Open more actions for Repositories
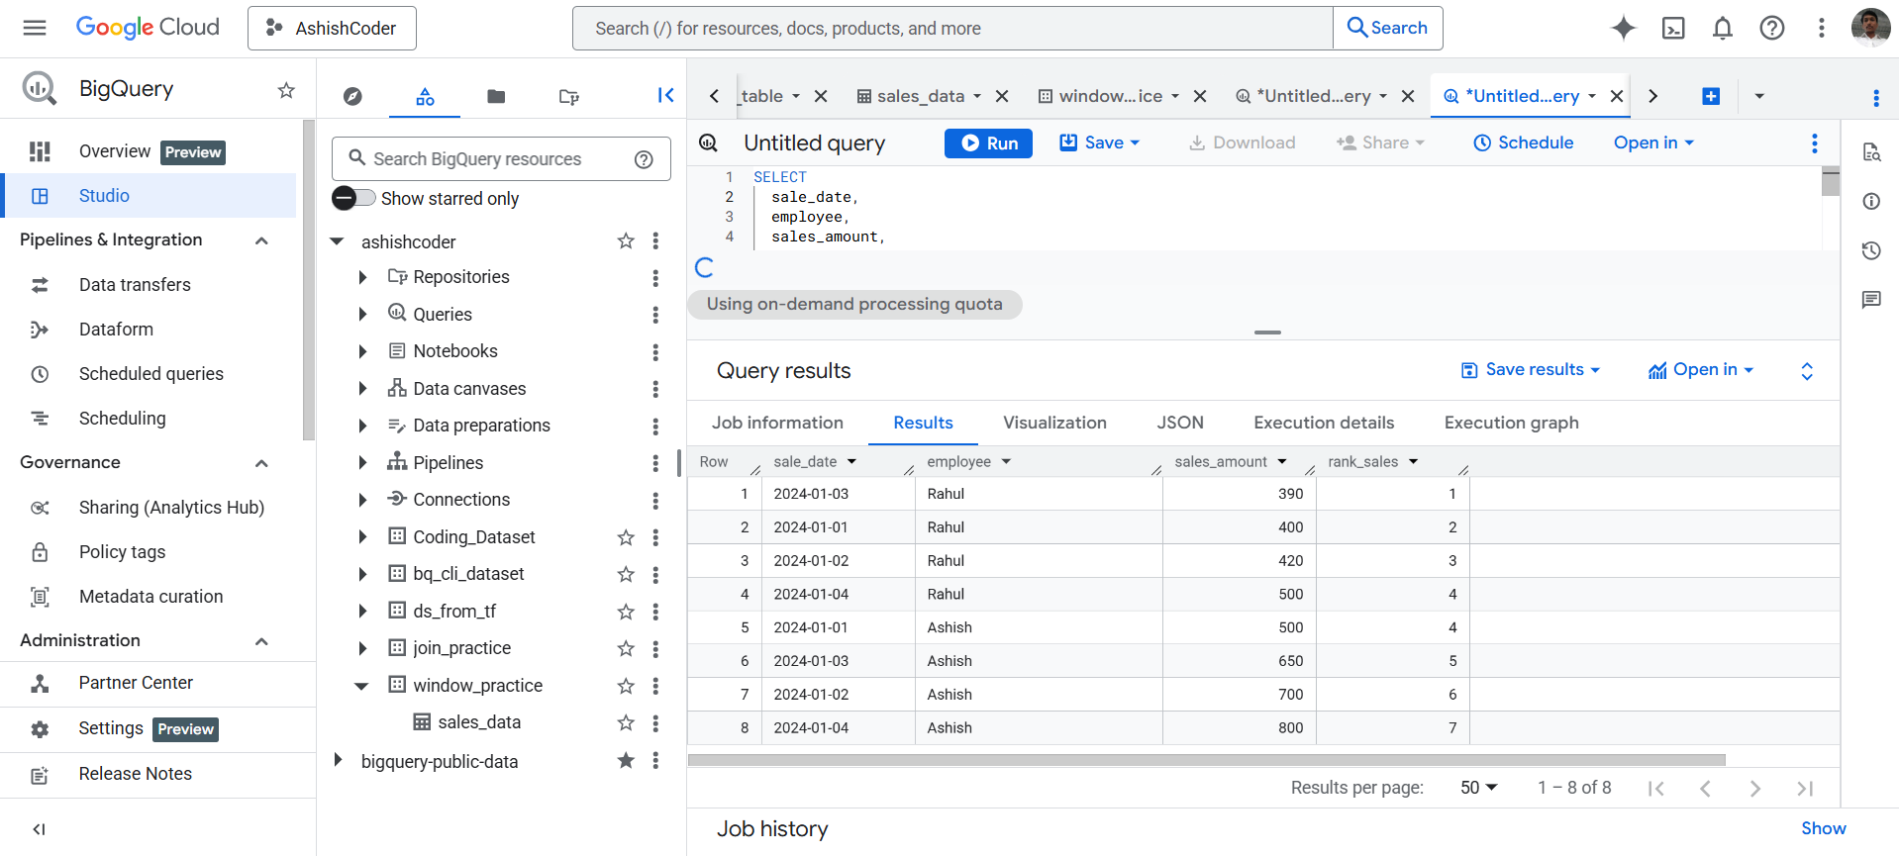This screenshot has width=1899, height=856. click(655, 278)
